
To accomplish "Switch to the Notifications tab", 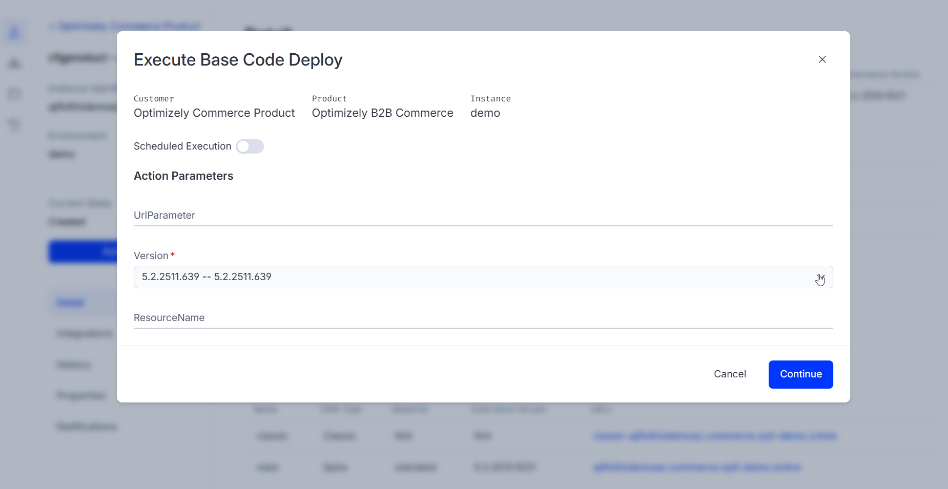I will pos(87,427).
